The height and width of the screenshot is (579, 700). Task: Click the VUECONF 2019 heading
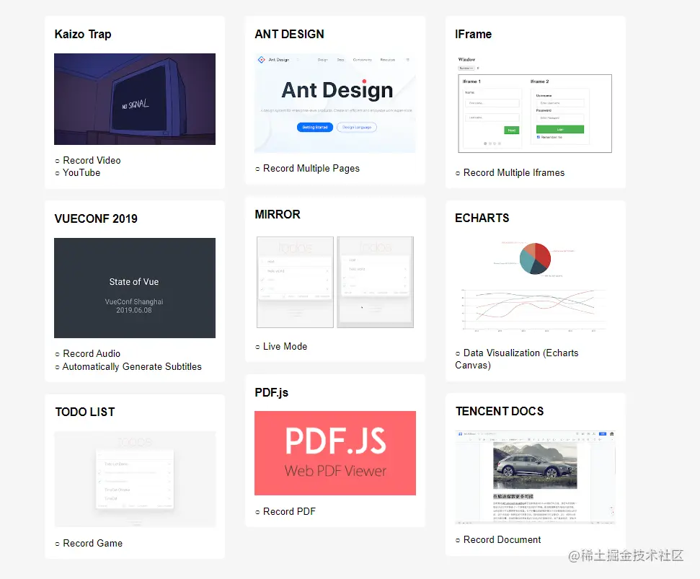[96, 218]
